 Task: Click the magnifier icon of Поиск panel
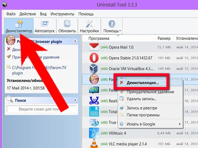pyautogui.click(x=10, y=99)
